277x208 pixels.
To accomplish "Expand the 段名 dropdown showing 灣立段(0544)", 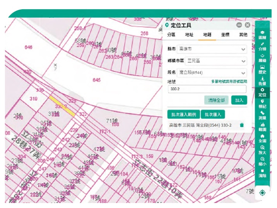I will pos(212,73).
